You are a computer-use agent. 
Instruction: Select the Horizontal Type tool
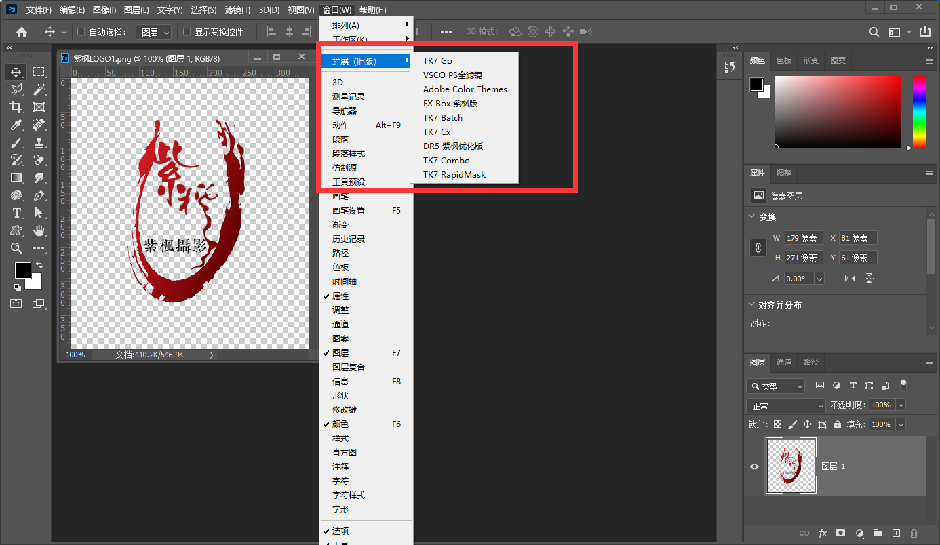(x=16, y=213)
